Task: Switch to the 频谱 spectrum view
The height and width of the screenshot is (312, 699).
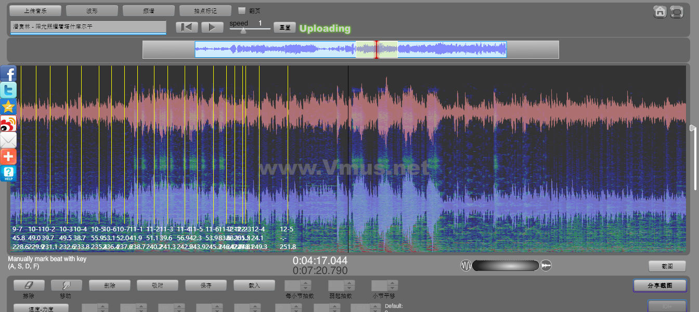Action: tap(148, 10)
